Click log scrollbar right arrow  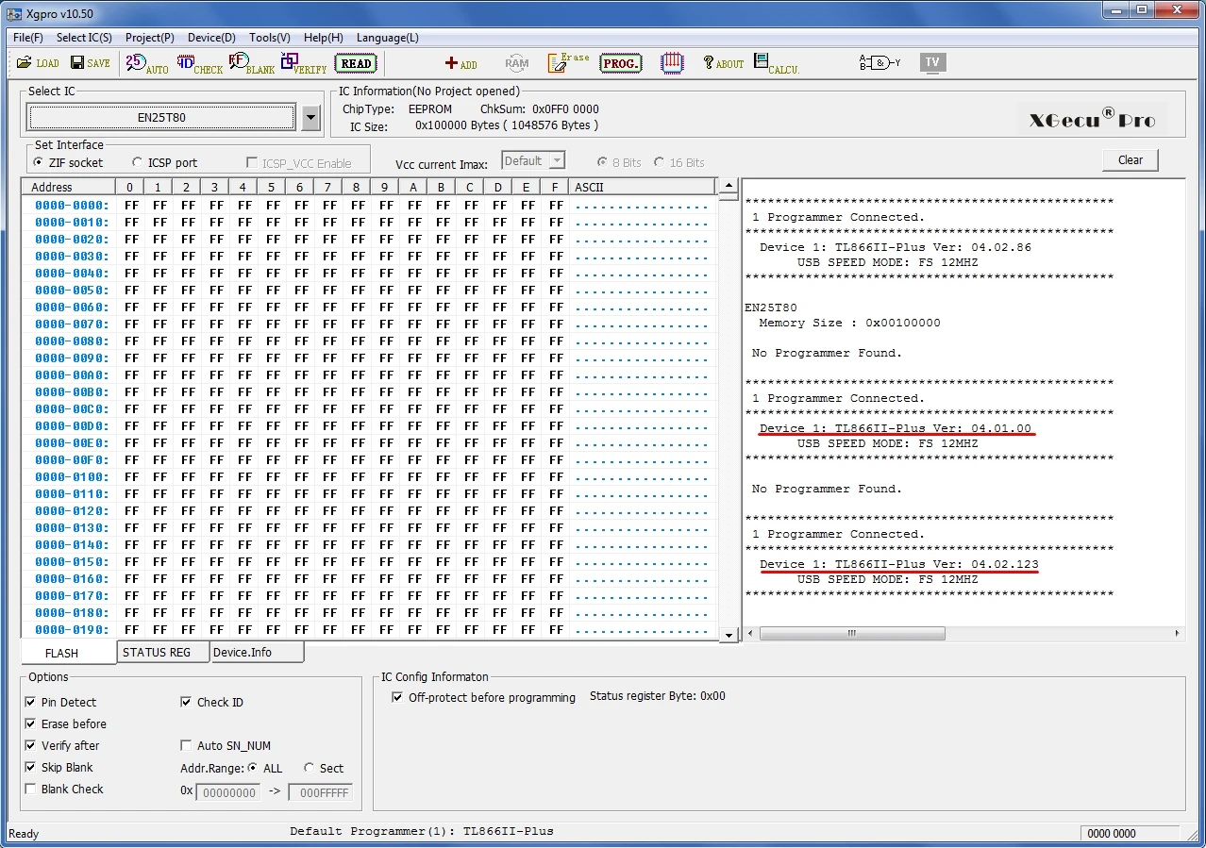[x=1177, y=634]
